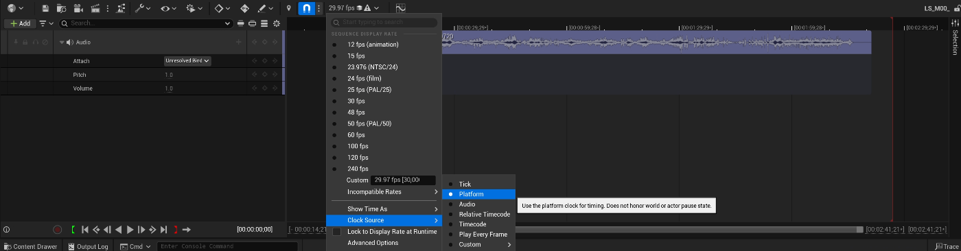Open Unresolved Bind attach dropdown
The width and height of the screenshot is (961, 251).
pyautogui.click(x=187, y=61)
